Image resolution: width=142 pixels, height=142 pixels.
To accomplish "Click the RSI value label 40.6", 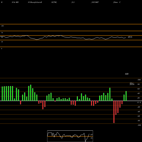I will (130, 37).
